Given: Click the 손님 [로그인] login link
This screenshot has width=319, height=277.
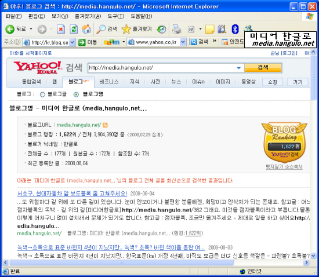Looking at the screenshot, I should point(284,53).
